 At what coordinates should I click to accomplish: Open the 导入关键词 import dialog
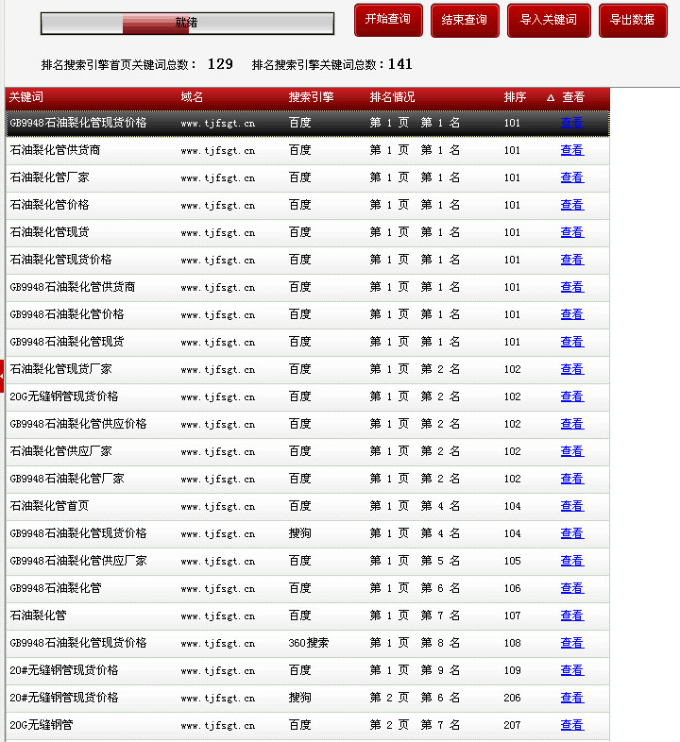tap(549, 20)
